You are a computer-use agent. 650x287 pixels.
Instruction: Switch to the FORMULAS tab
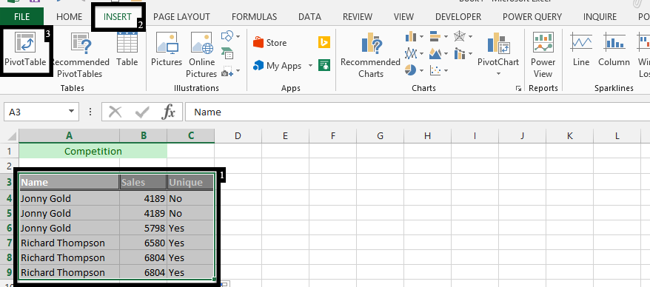tap(254, 17)
